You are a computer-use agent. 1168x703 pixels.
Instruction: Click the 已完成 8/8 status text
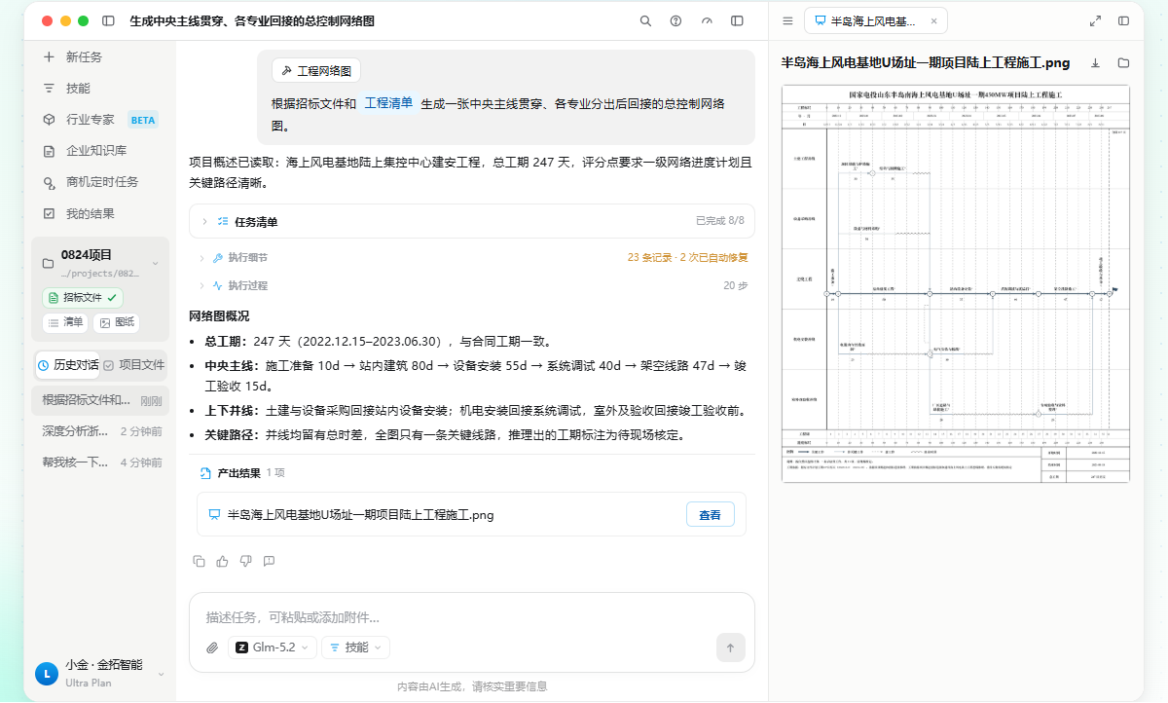pos(719,221)
